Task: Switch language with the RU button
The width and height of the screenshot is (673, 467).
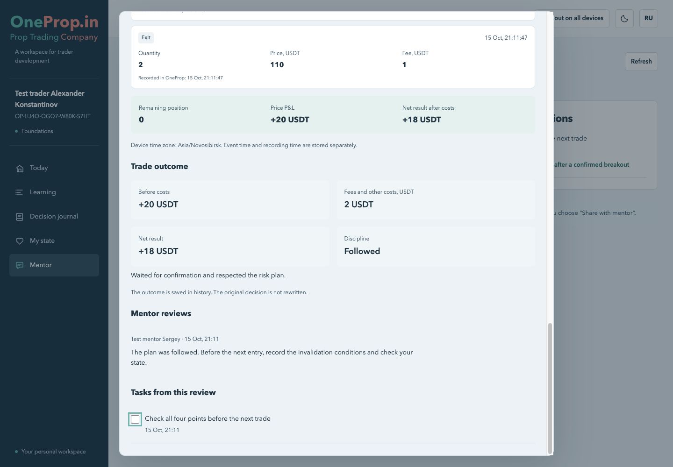Action: [x=649, y=19]
